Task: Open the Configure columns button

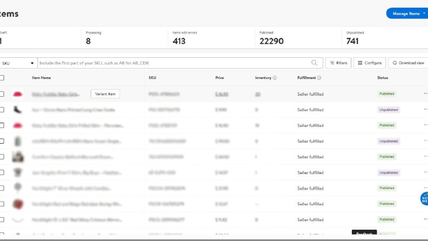Action: point(370,63)
